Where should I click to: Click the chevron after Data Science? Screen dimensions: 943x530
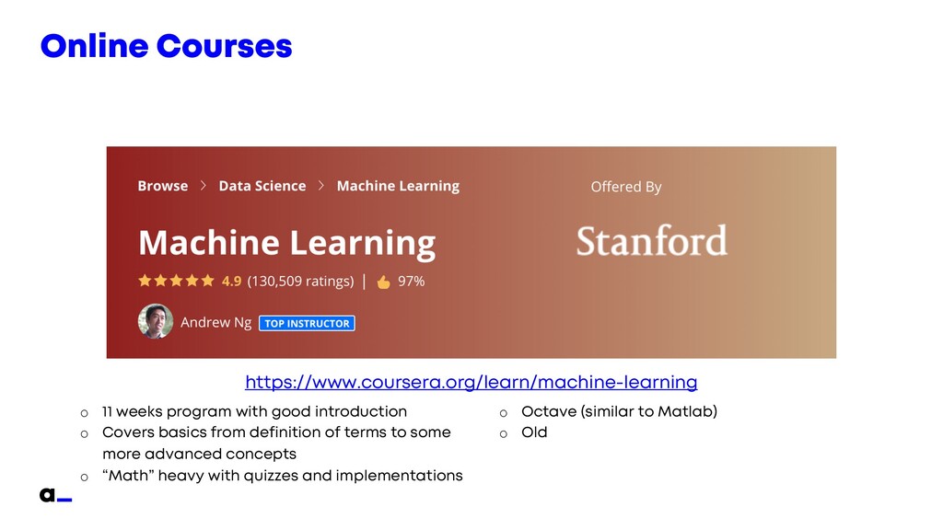pyautogui.click(x=321, y=186)
